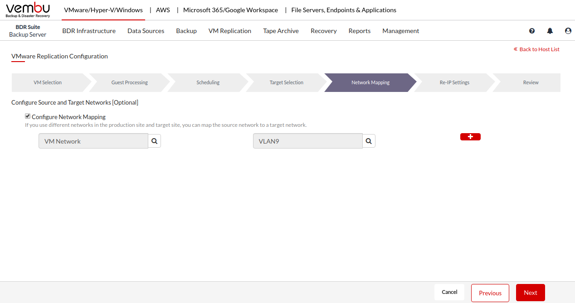The width and height of the screenshot is (575, 303).
Task: Go to the Re-IP Settings step
Action: [x=454, y=82]
